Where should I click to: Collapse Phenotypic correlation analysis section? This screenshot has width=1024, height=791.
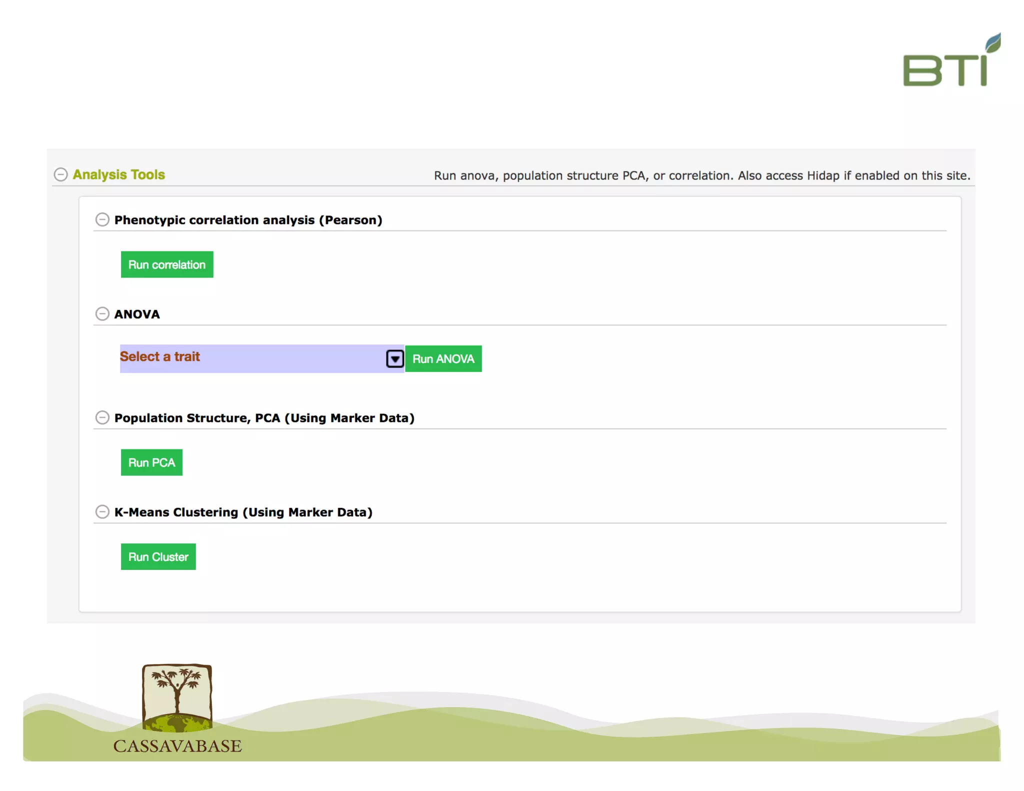[102, 220]
